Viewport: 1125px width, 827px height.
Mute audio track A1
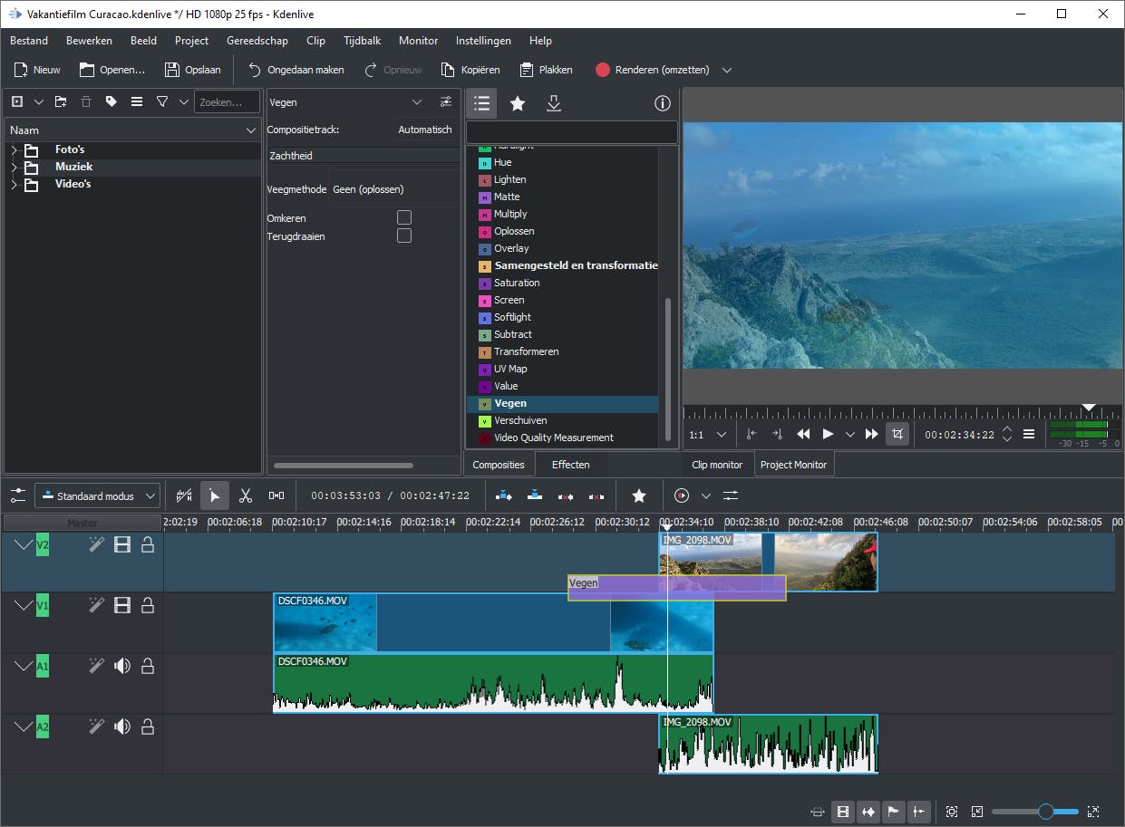(x=122, y=666)
